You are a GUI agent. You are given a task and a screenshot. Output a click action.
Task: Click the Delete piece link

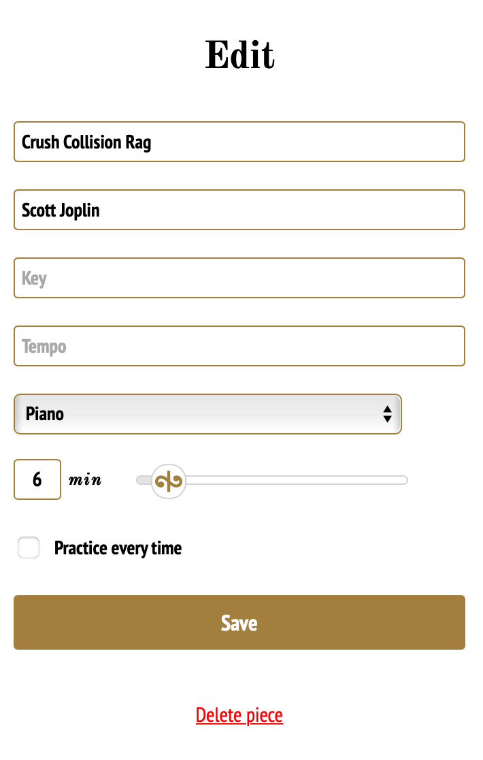(239, 715)
